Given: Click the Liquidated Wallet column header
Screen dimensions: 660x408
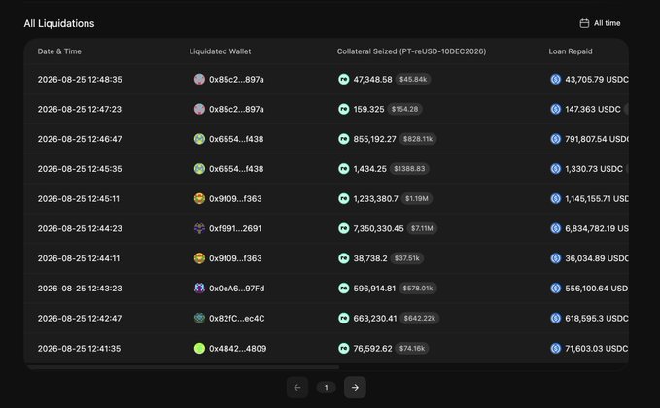Looking at the screenshot, I should coord(220,51).
